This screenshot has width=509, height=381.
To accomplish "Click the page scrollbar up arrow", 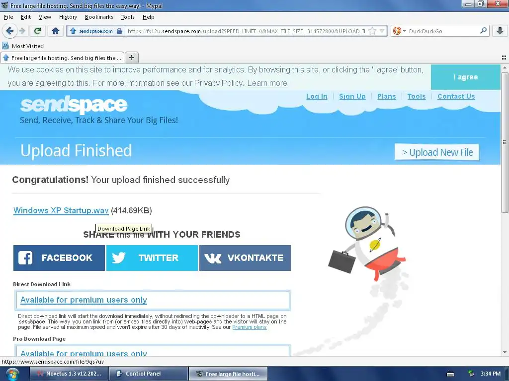I will (x=505, y=68).
